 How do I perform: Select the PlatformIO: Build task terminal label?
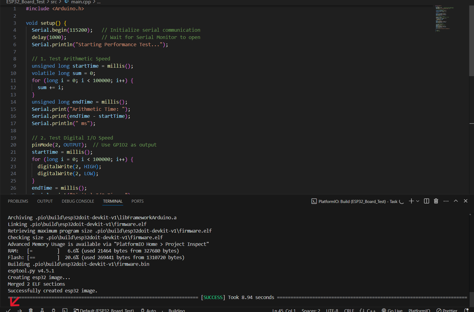pos(357,201)
